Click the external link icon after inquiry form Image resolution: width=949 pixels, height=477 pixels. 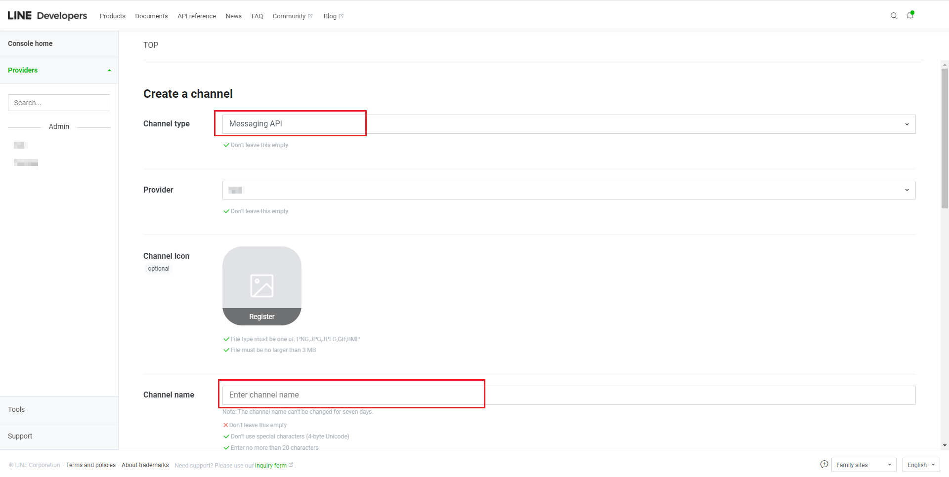pyautogui.click(x=290, y=464)
